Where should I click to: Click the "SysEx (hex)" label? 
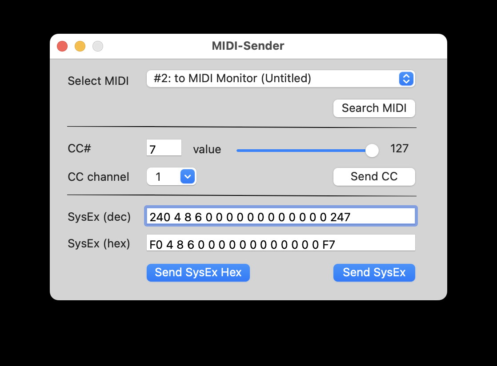99,243
